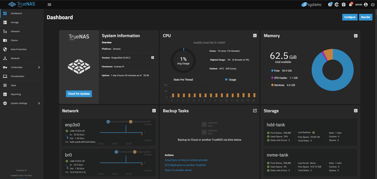Click the Configure button
This screenshot has height=179, width=377.
350,17
